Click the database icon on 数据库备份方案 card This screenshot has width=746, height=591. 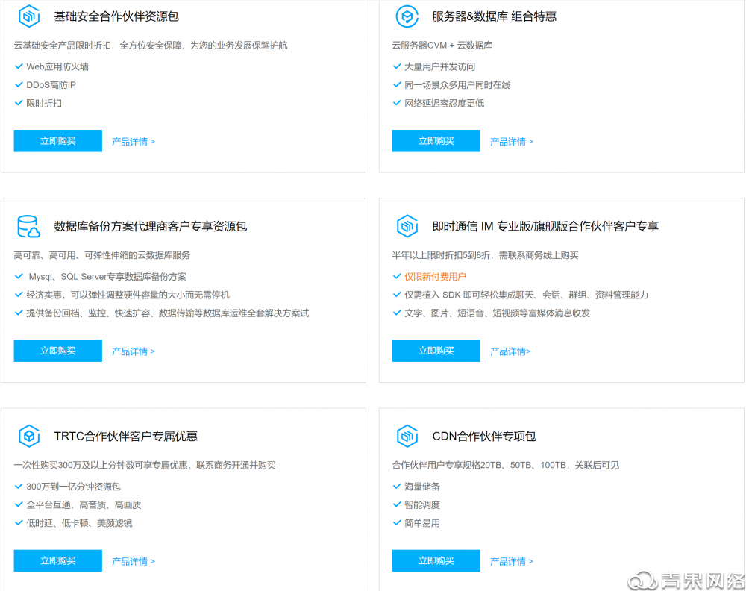pyautogui.click(x=30, y=225)
